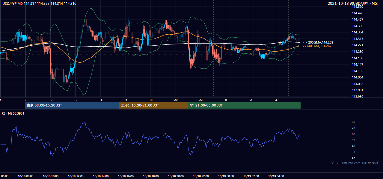The height and width of the screenshot is (179, 383).
Task: Select the London 15:30-21:00 JST session bar
Action: (x=153, y=105)
